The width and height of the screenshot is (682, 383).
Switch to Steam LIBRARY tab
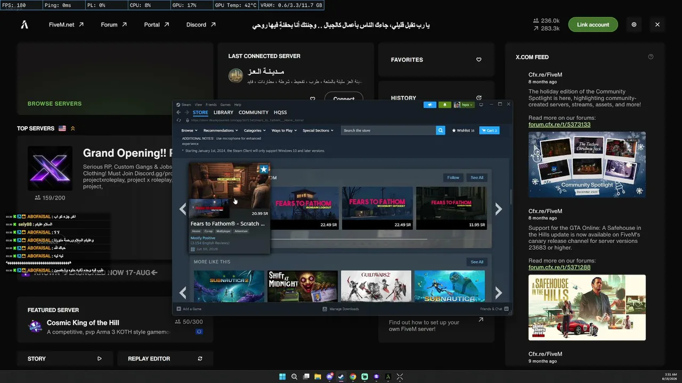point(223,112)
